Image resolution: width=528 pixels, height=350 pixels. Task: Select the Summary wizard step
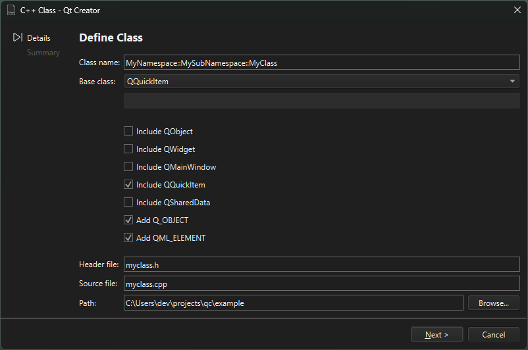[x=43, y=53]
